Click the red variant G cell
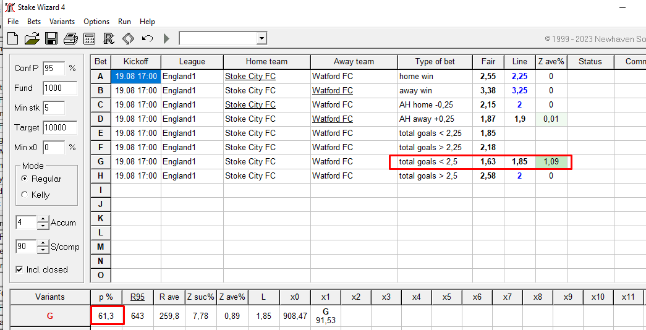 click(x=50, y=316)
